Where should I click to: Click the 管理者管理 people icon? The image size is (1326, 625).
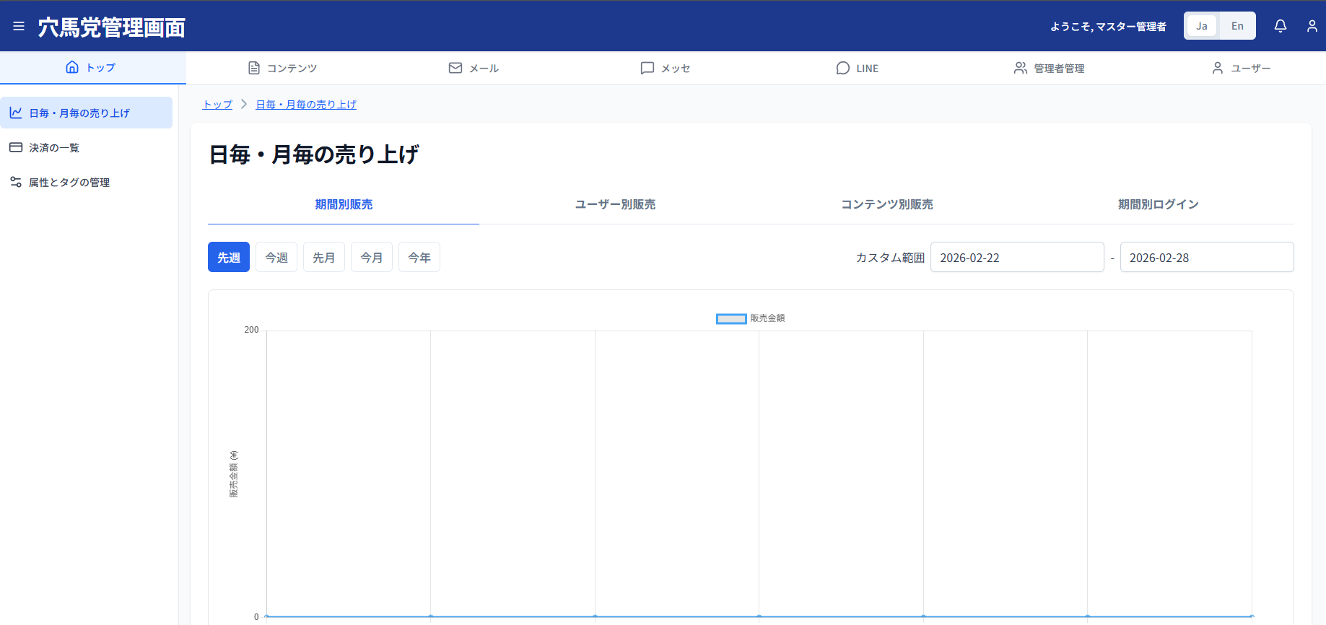pos(1020,68)
